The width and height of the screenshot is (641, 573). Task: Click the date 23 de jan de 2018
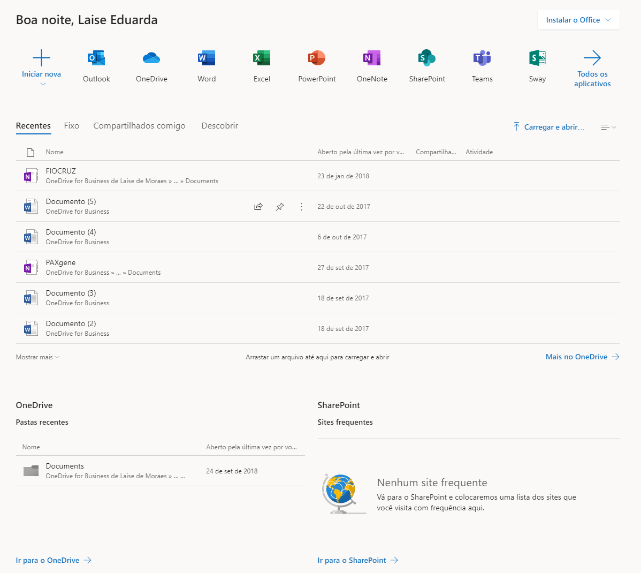344,176
